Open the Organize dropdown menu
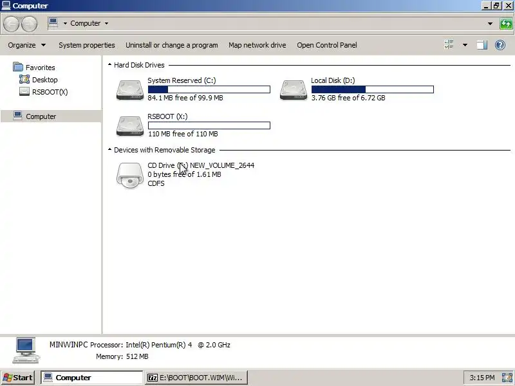 point(27,45)
